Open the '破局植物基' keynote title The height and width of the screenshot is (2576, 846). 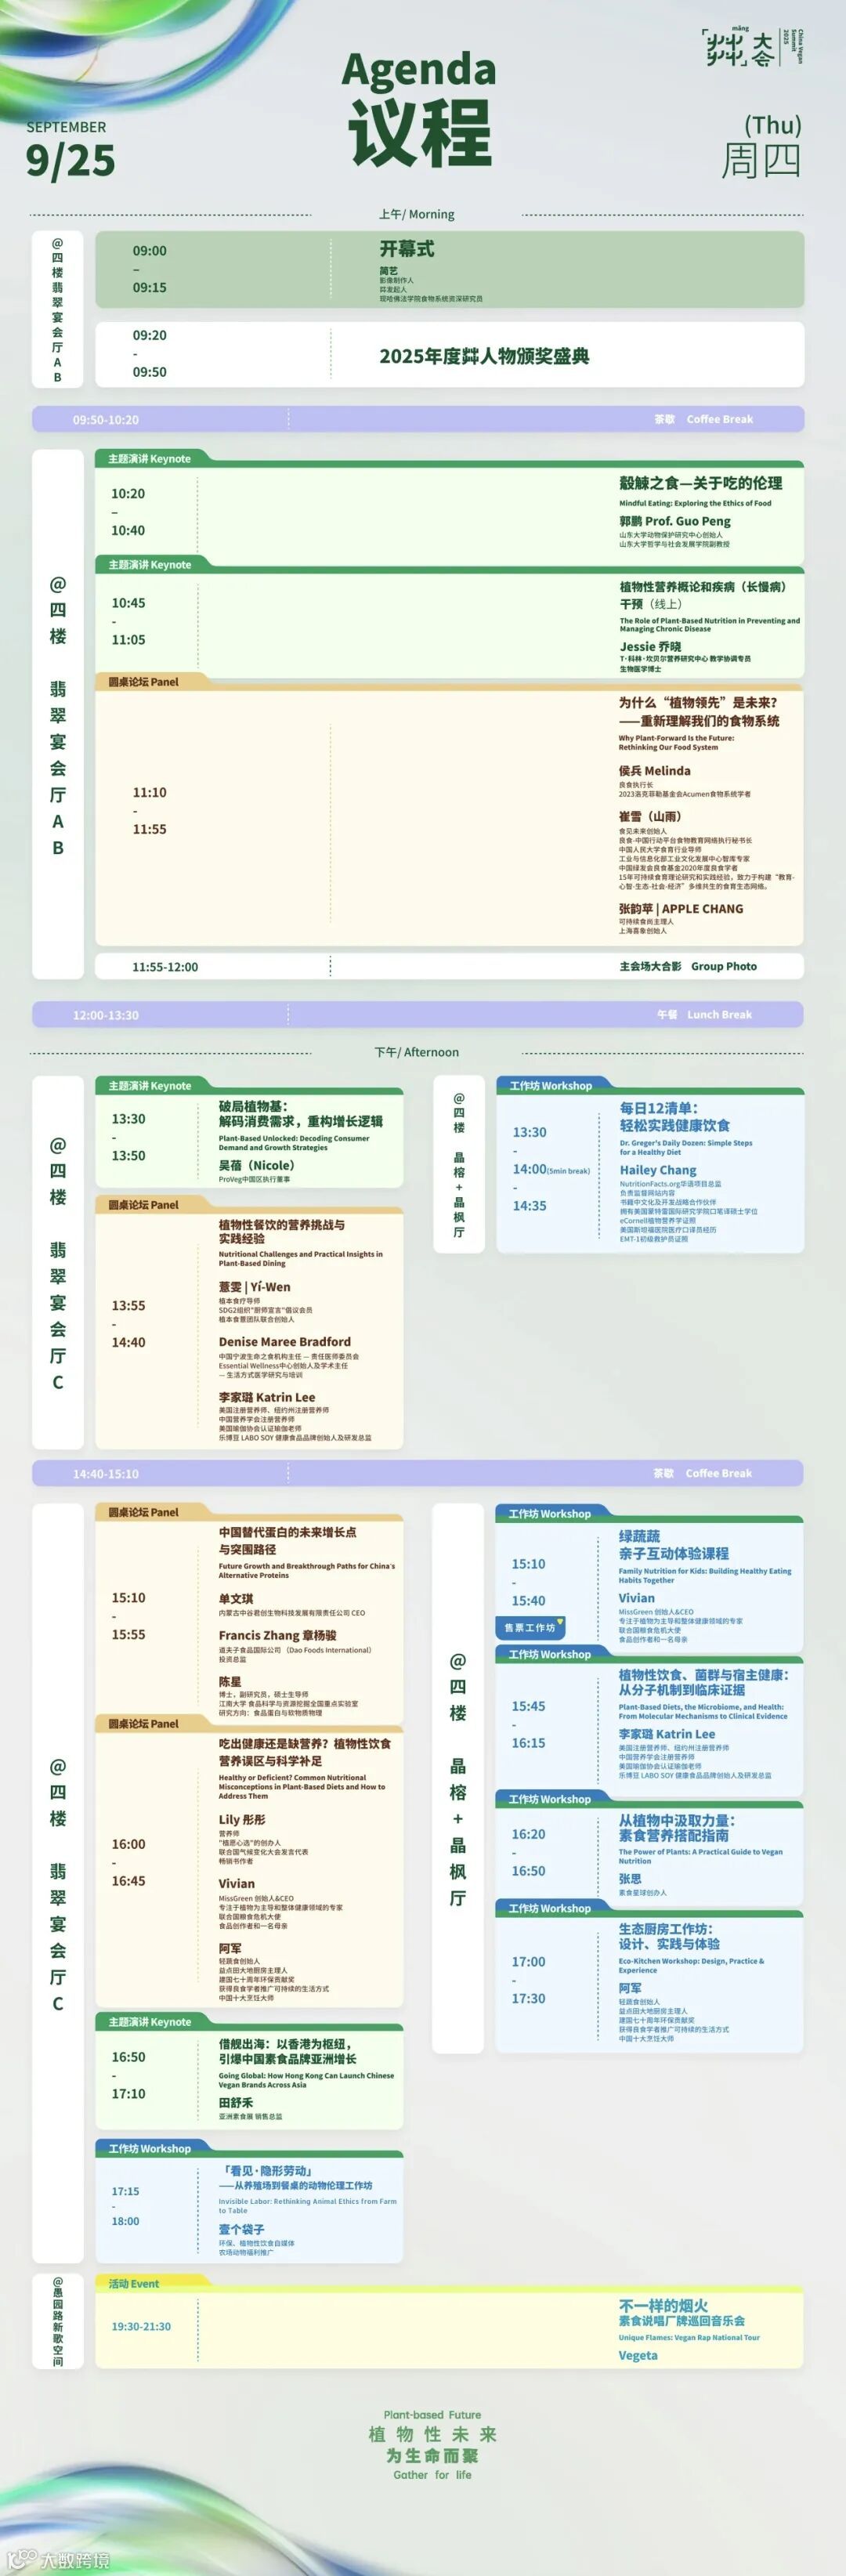(x=300, y=1114)
